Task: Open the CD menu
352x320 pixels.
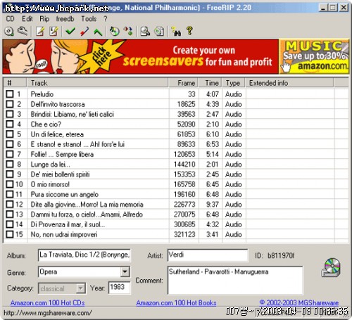Action: 10,19
